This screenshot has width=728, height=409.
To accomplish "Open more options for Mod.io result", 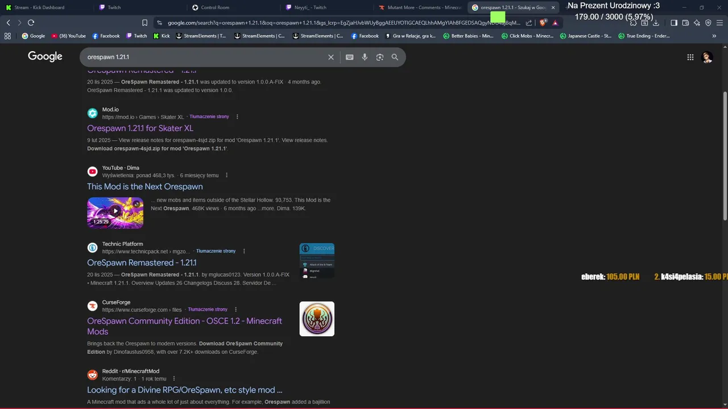I will pos(237,117).
